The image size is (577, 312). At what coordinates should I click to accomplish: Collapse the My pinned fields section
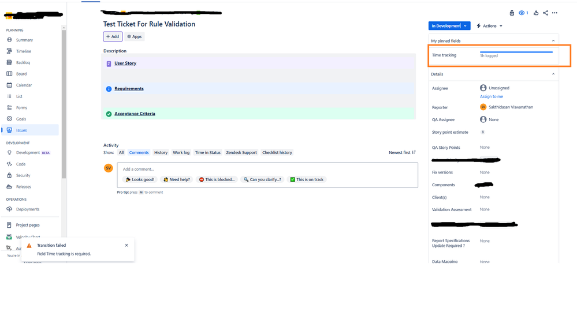(553, 41)
